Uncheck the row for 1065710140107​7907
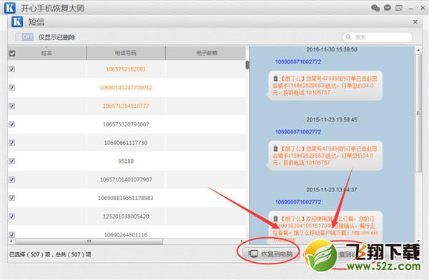Image resolution: width=429 pixels, height=280 pixels. click(11, 180)
